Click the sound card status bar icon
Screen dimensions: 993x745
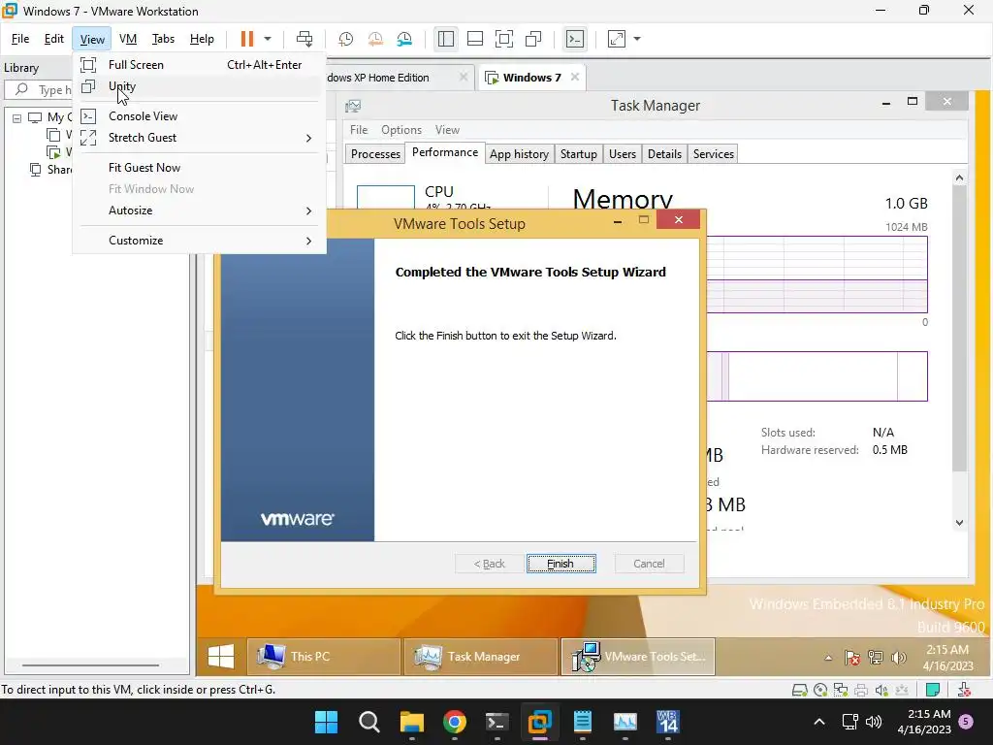click(881, 690)
